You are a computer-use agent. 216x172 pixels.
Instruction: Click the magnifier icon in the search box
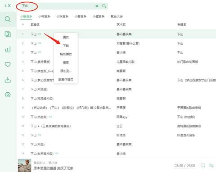104,6
